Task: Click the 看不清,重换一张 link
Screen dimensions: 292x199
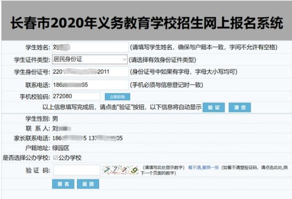Action: click(203, 168)
